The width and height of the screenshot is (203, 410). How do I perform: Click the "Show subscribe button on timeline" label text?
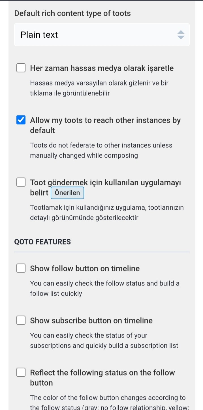pyautogui.click(x=91, y=321)
